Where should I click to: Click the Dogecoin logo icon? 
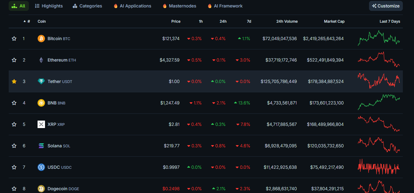click(x=41, y=189)
